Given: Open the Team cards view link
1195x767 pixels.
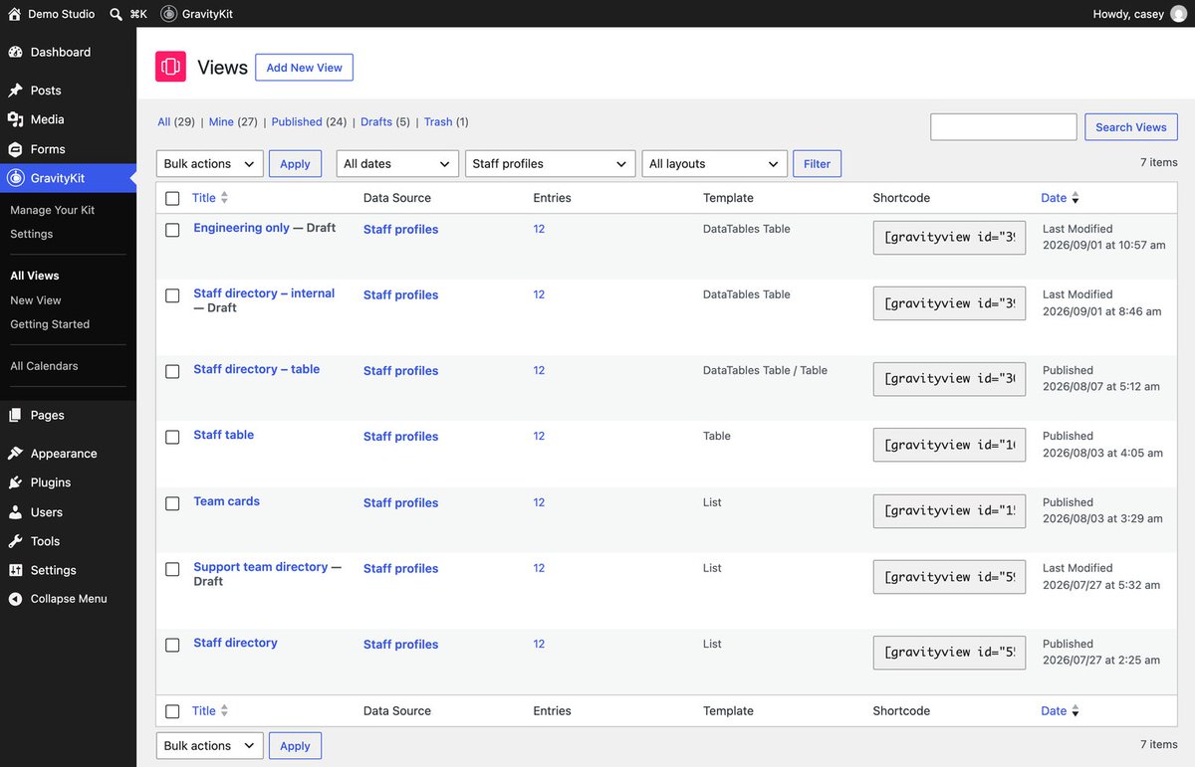Looking at the screenshot, I should tap(227, 501).
